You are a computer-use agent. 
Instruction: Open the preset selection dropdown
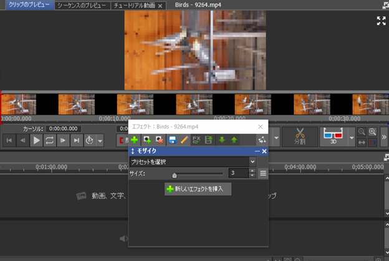(193, 162)
